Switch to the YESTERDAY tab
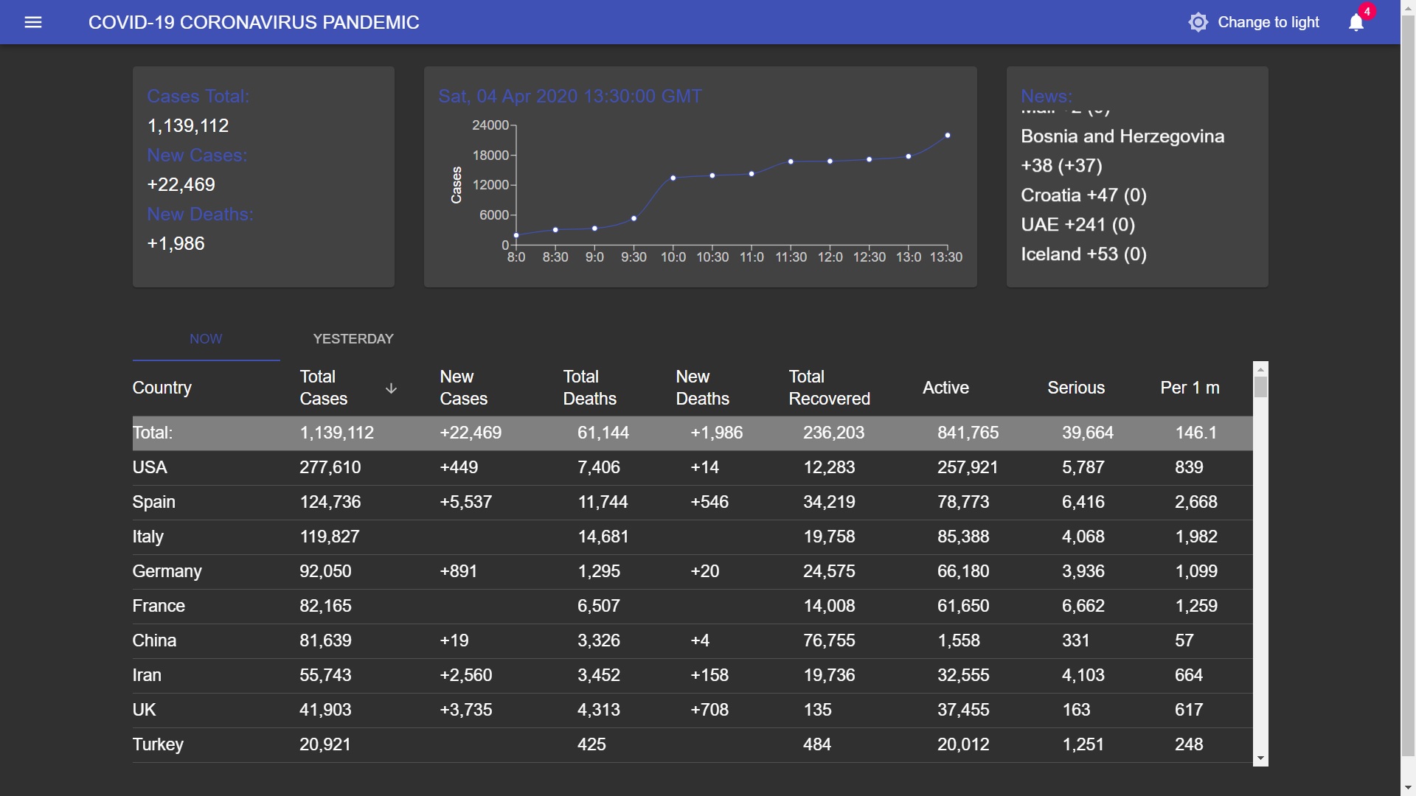 click(353, 339)
